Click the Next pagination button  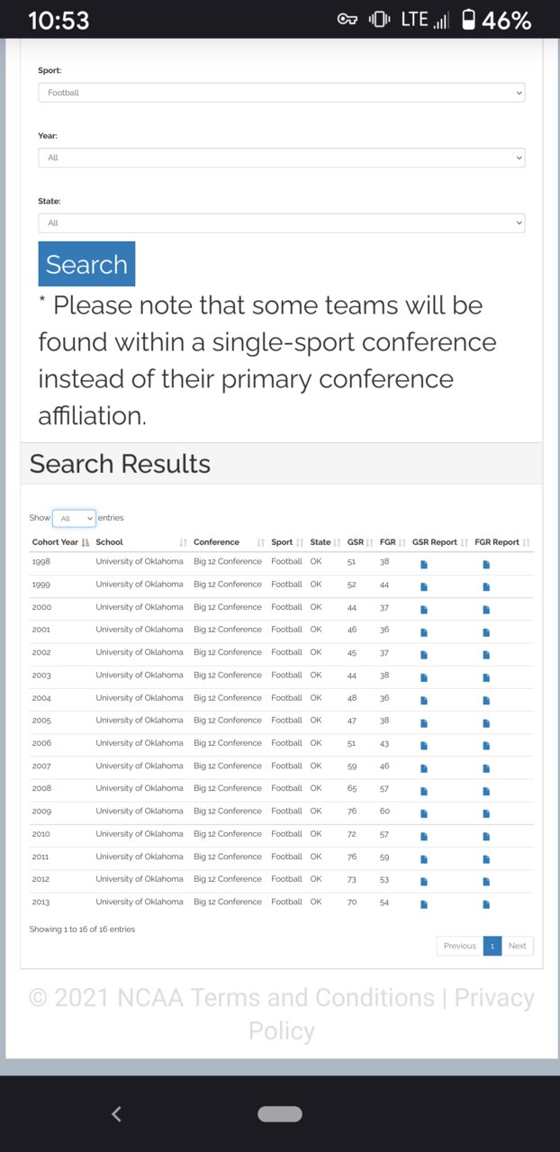[x=518, y=946]
